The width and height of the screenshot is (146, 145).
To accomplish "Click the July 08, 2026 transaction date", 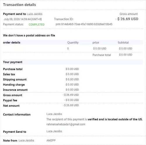I will (x=23, y=19).
